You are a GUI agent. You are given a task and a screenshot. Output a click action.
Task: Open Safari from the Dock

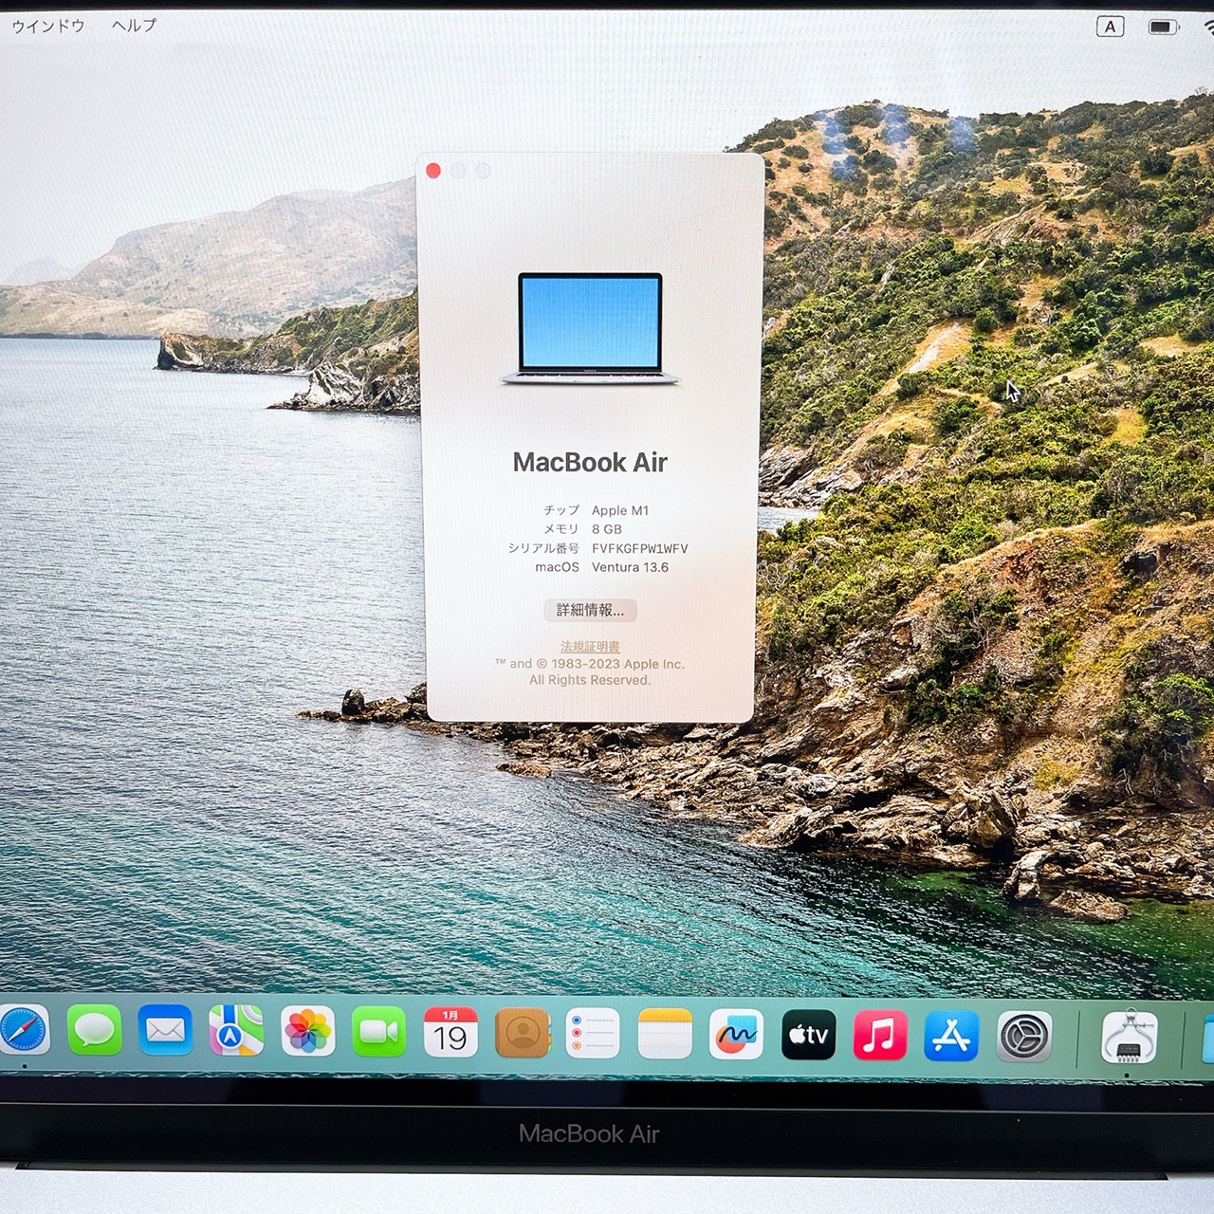point(23,1031)
